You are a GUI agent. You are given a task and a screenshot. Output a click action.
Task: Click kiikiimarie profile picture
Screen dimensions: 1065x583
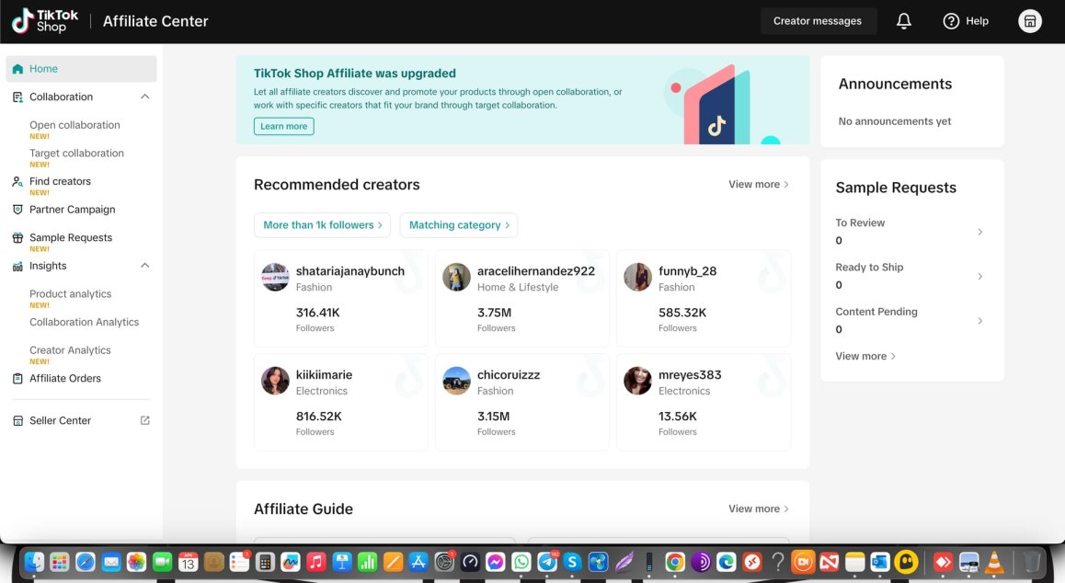coord(275,382)
